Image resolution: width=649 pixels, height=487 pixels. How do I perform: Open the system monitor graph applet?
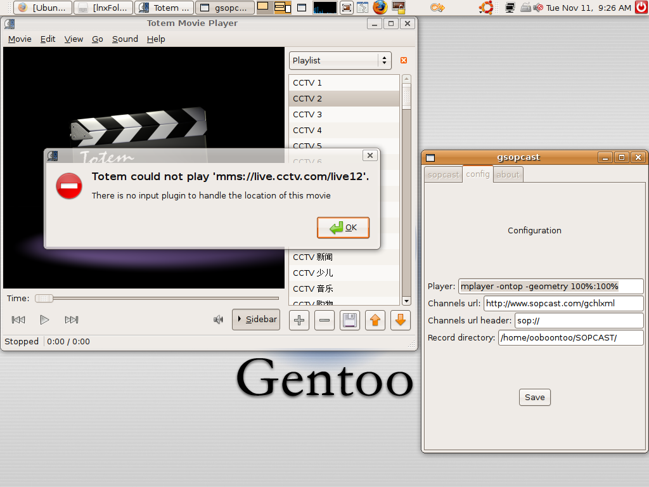click(325, 8)
